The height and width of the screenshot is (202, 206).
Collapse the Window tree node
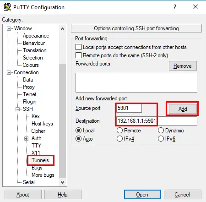9,28
